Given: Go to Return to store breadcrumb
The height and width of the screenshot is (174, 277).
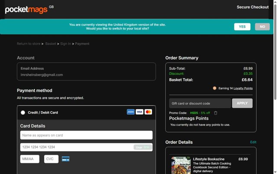Looking at the screenshot, I should [29, 44].
